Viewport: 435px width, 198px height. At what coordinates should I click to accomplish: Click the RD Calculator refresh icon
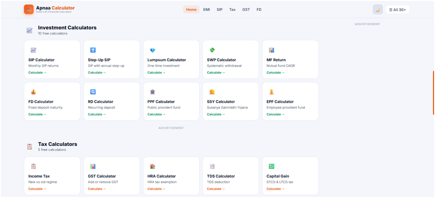[93, 92]
